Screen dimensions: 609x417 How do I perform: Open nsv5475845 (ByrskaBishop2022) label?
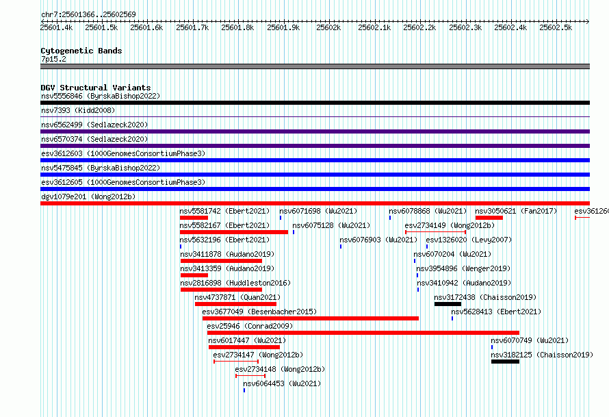click(x=101, y=168)
